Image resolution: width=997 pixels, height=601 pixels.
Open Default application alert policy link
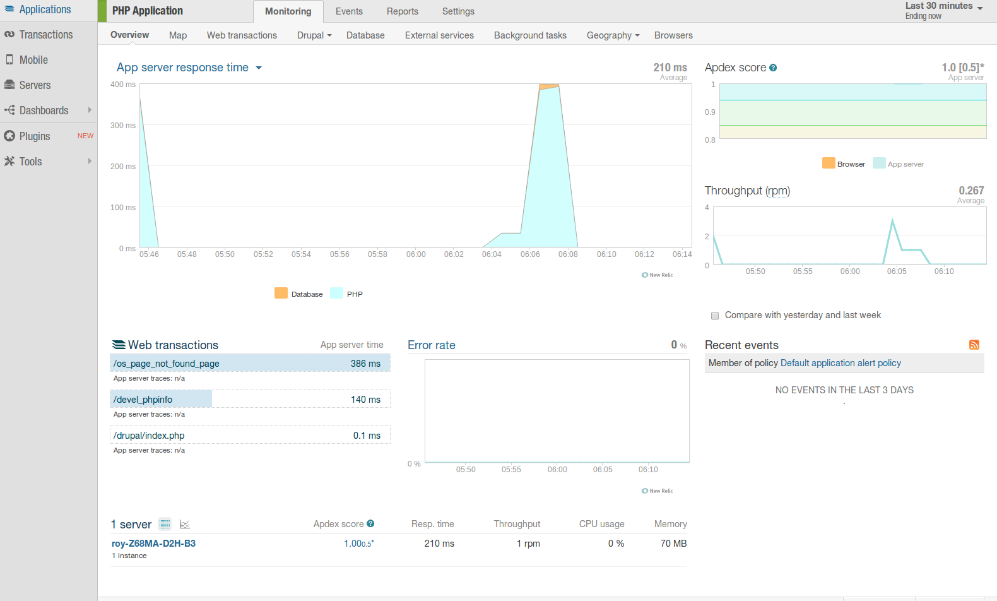tap(841, 363)
